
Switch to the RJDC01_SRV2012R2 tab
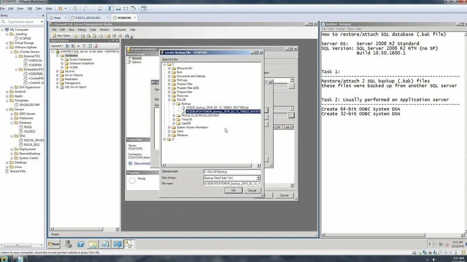[88, 18]
